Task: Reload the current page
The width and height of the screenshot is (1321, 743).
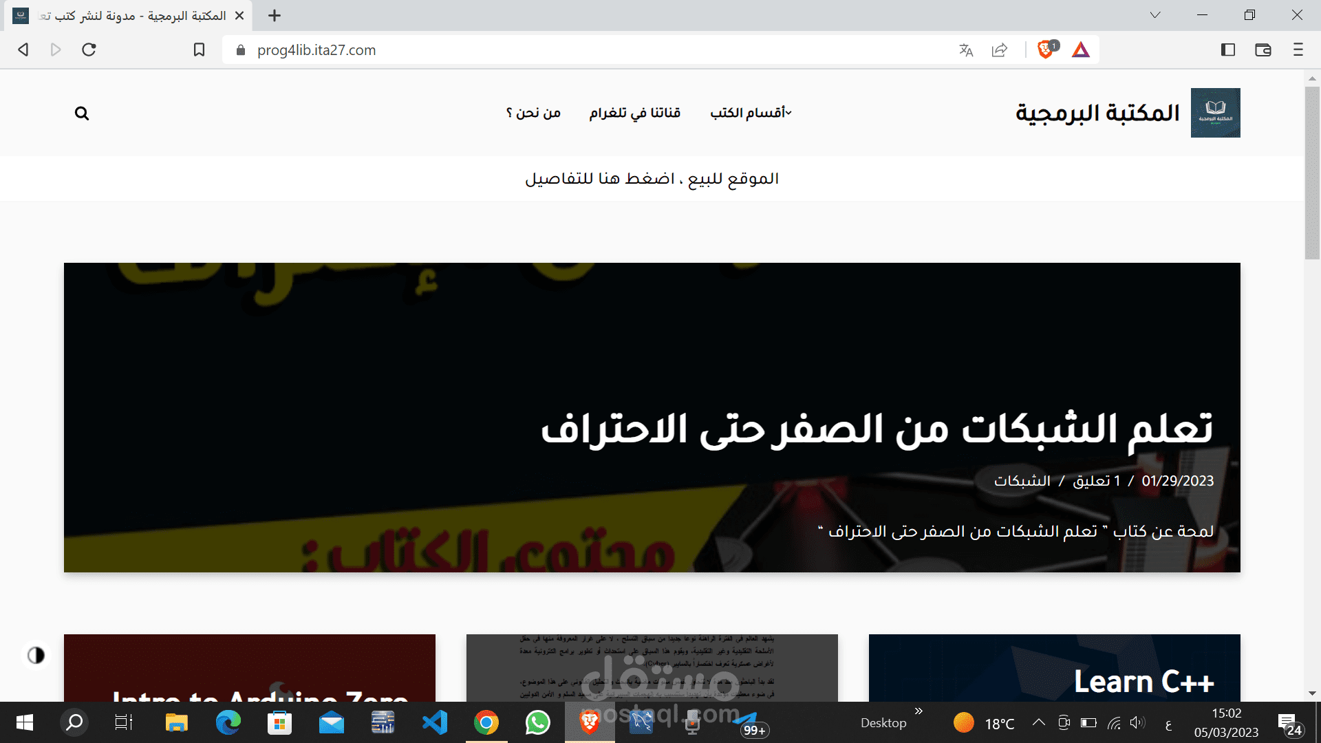Action: [x=89, y=50]
